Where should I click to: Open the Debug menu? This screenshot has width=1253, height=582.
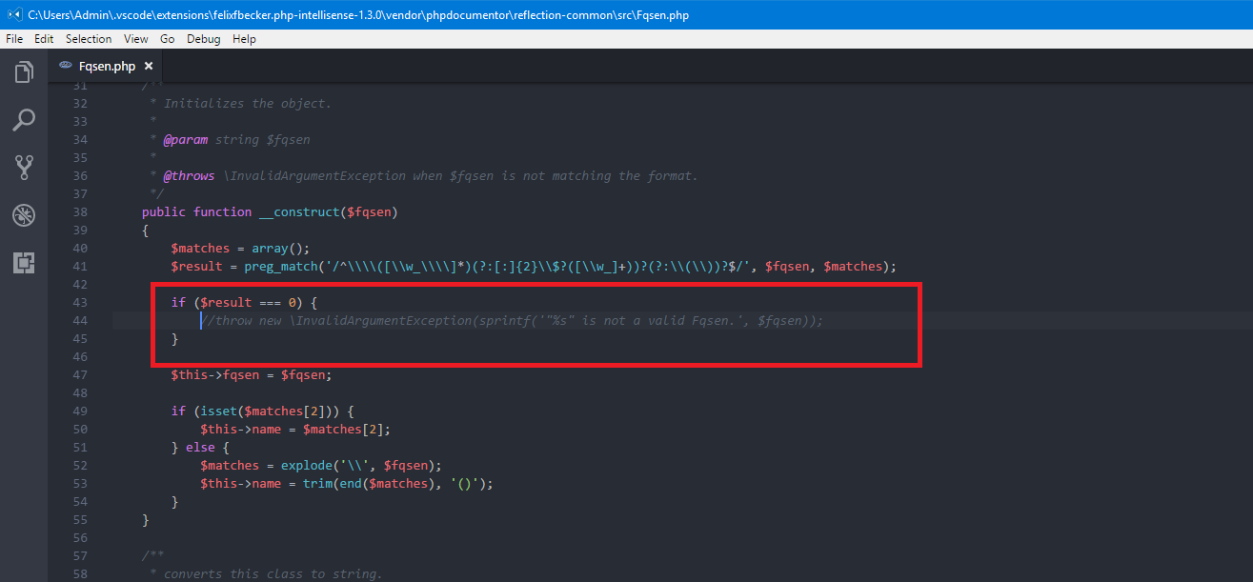[203, 38]
